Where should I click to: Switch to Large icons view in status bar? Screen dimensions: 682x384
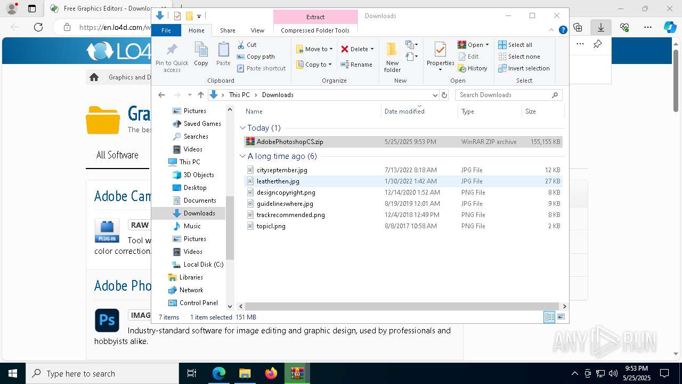pyautogui.click(x=561, y=317)
